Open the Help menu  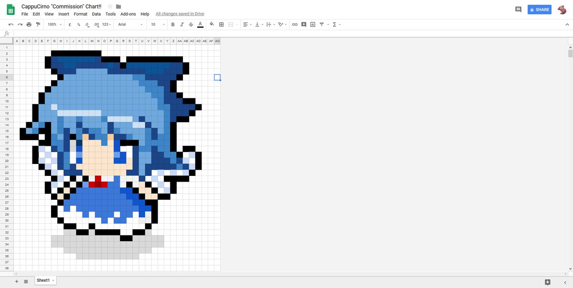click(145, 14)
